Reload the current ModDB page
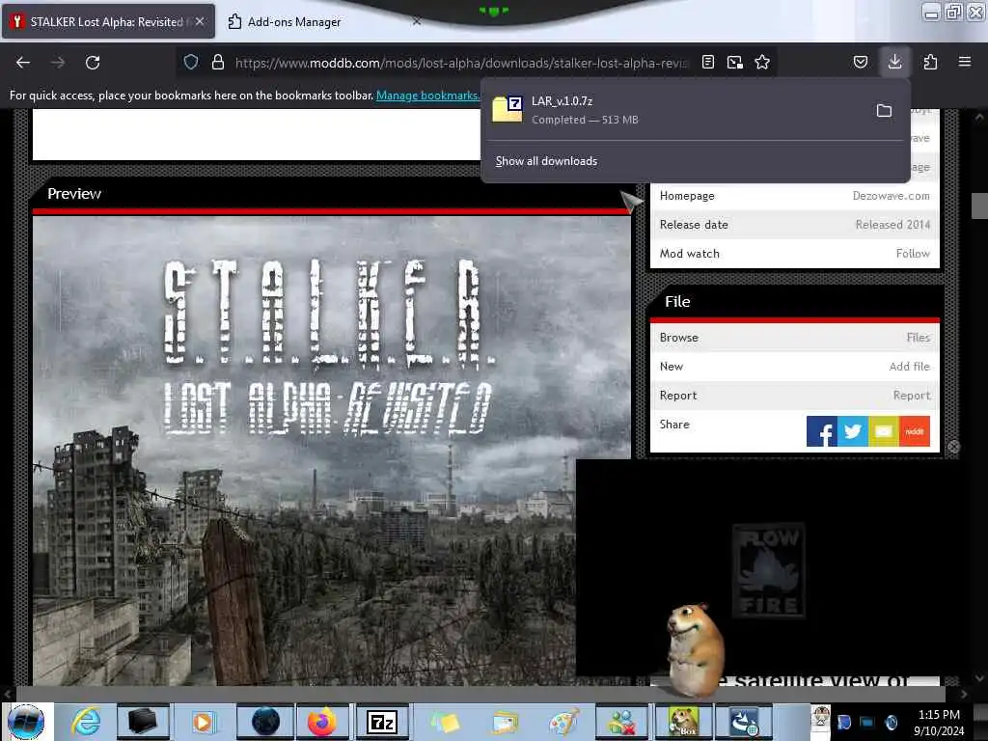Viewport: 988px width, 741px height. pyautogui.click(x=93, y=63)
